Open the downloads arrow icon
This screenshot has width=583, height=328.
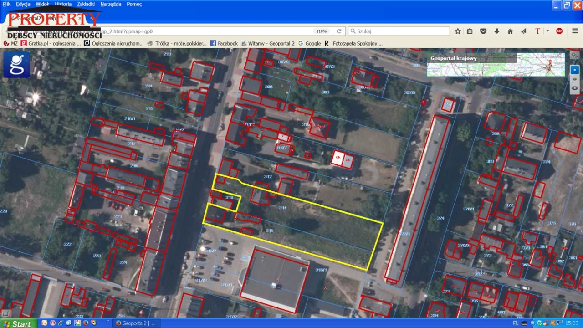[497, 31]
